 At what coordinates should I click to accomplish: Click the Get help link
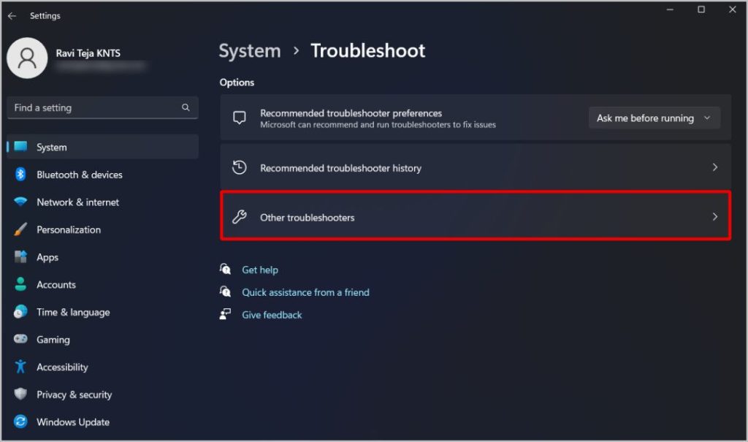coord(260,270)
